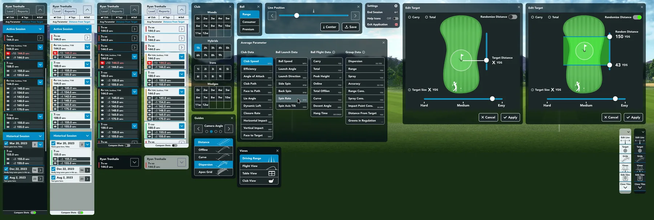Select Views tool in dark tool strip

(640, 168)
